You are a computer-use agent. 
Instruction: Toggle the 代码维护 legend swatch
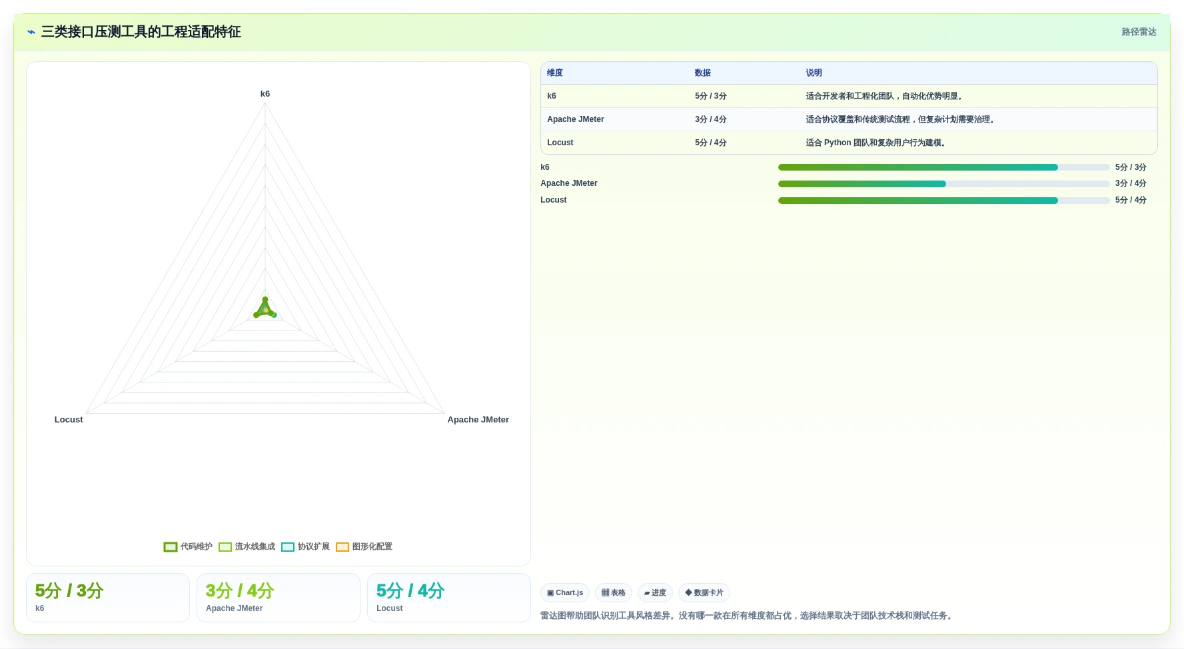tap(171, 547)
